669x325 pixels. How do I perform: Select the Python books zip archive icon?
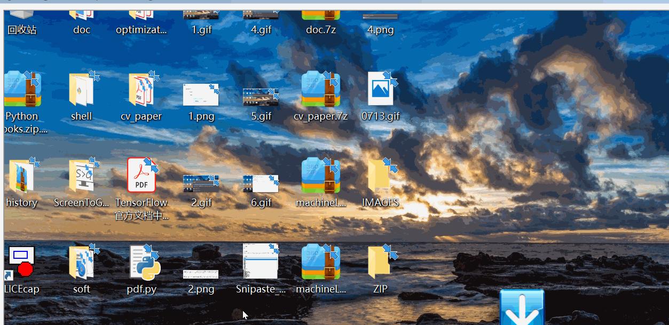click(22, 89)
